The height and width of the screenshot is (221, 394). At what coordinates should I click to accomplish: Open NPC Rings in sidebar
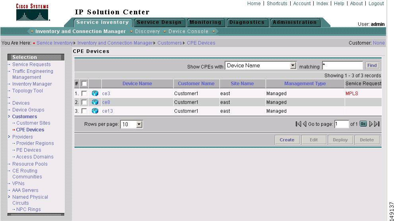[28, 209]
